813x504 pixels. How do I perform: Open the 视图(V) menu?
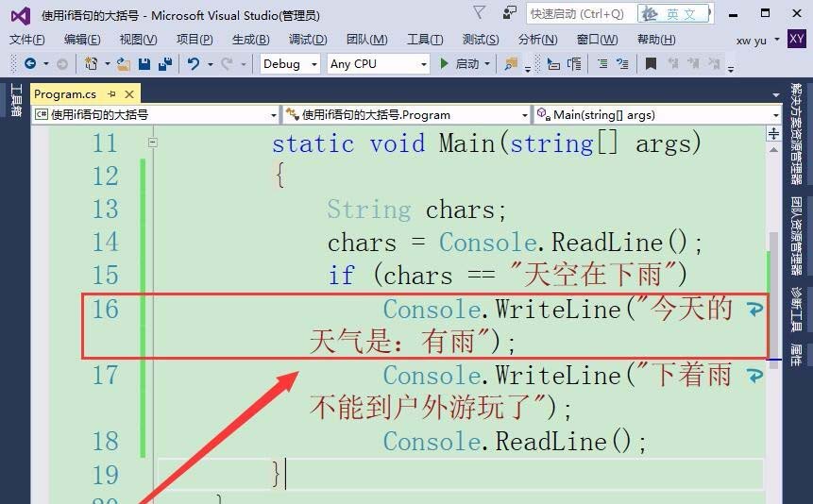tap(138, 40)
